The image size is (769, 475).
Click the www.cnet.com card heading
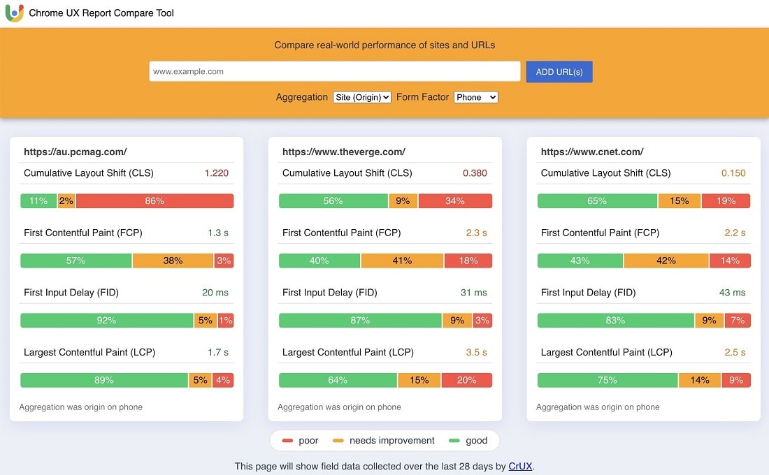click(592, 152)
